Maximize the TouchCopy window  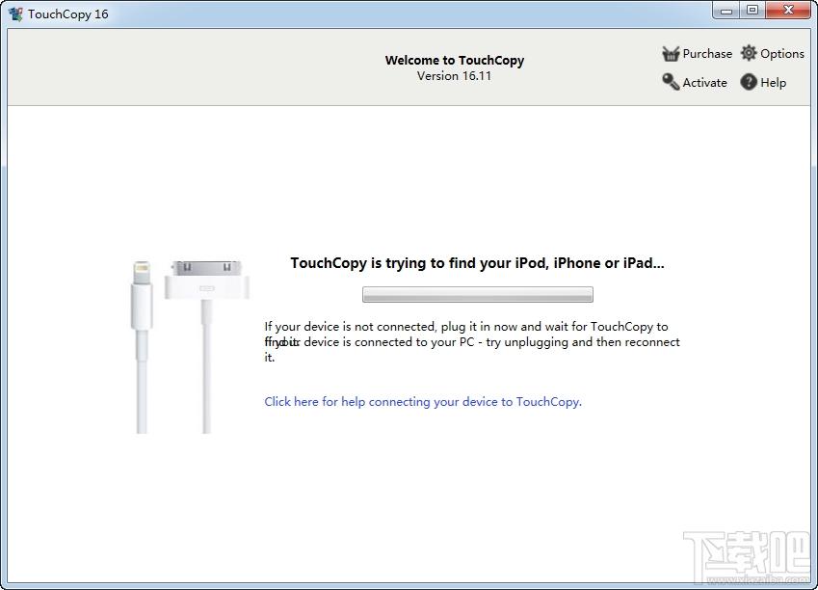[752, 11]
